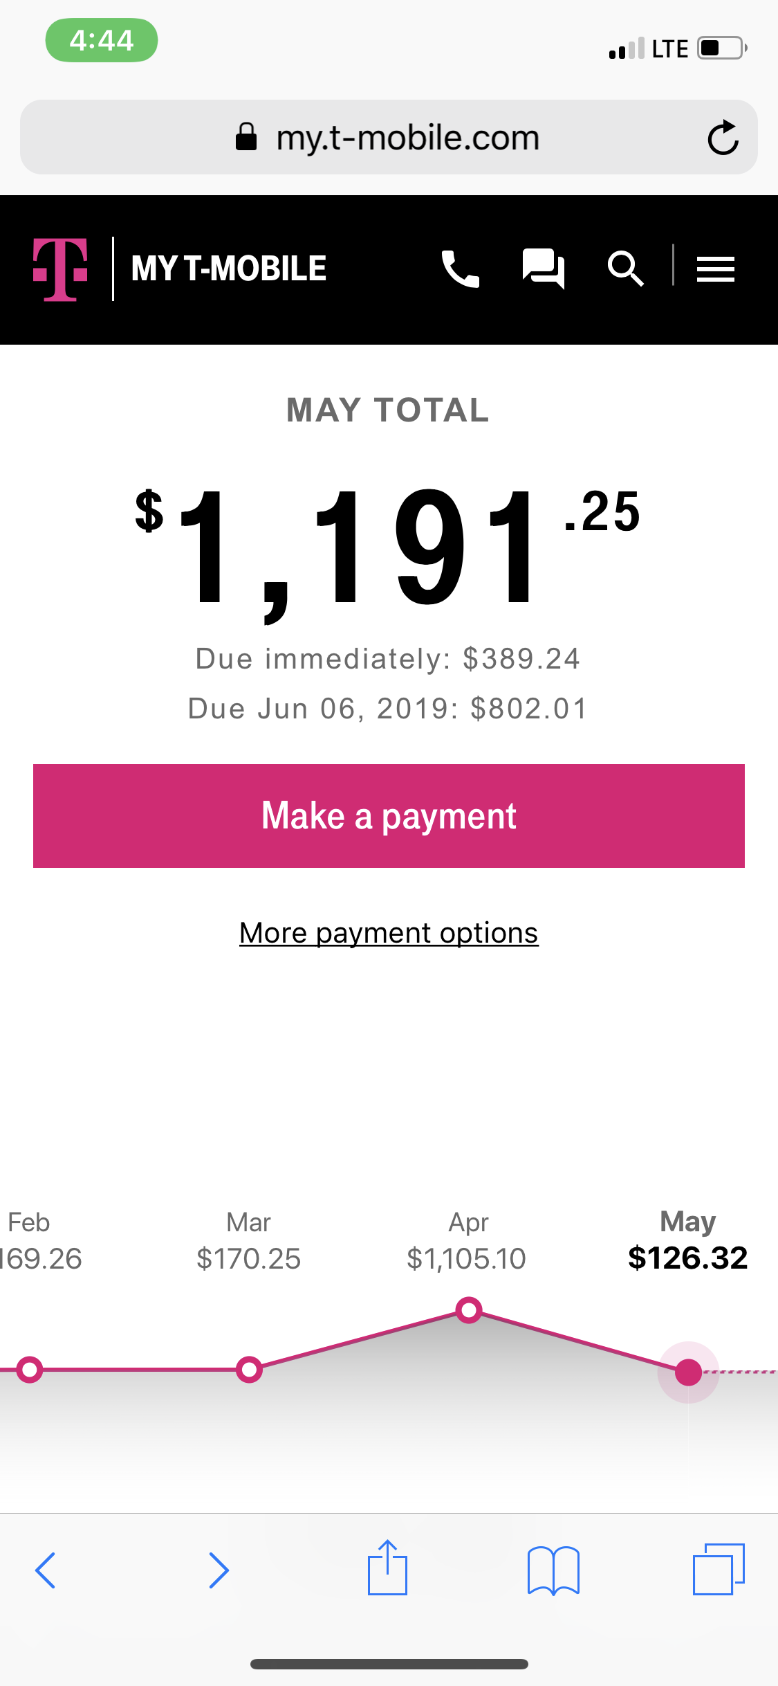This screenshot has height=1686, width=778.
Task: Select the February point on bill chart
Action: pos(30,1369)
